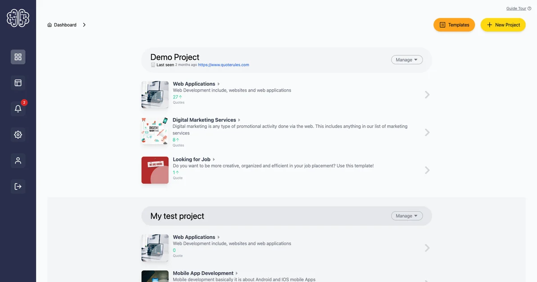Click the New Project button
Image resolution: width=537 pixels, height=282 pixels.
[x=503, y=25]
